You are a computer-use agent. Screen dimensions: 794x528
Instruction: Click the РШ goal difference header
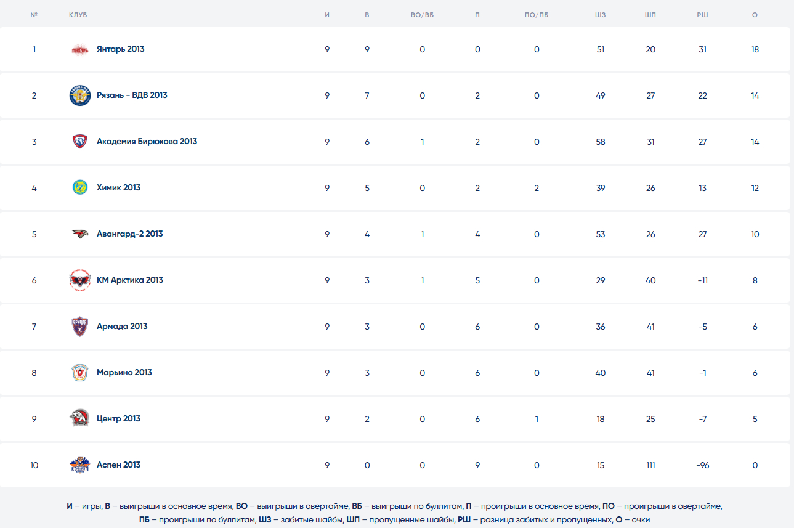click(x=702, y=15)
